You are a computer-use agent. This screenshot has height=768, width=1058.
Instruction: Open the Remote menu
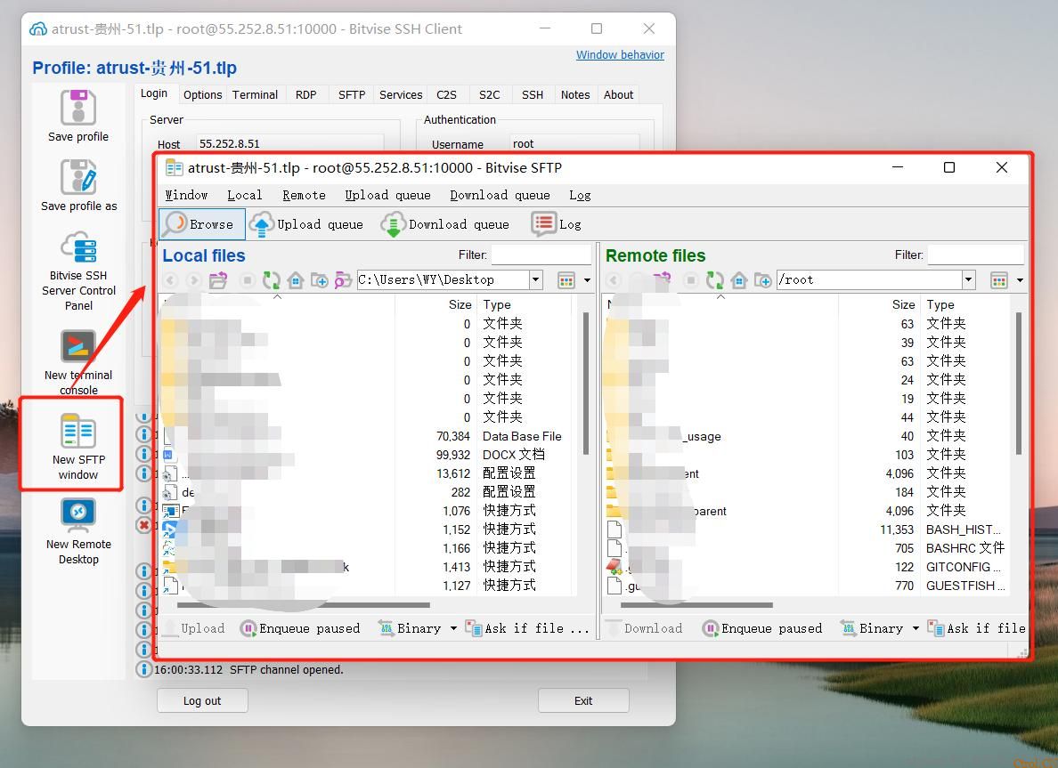point(304,195)
